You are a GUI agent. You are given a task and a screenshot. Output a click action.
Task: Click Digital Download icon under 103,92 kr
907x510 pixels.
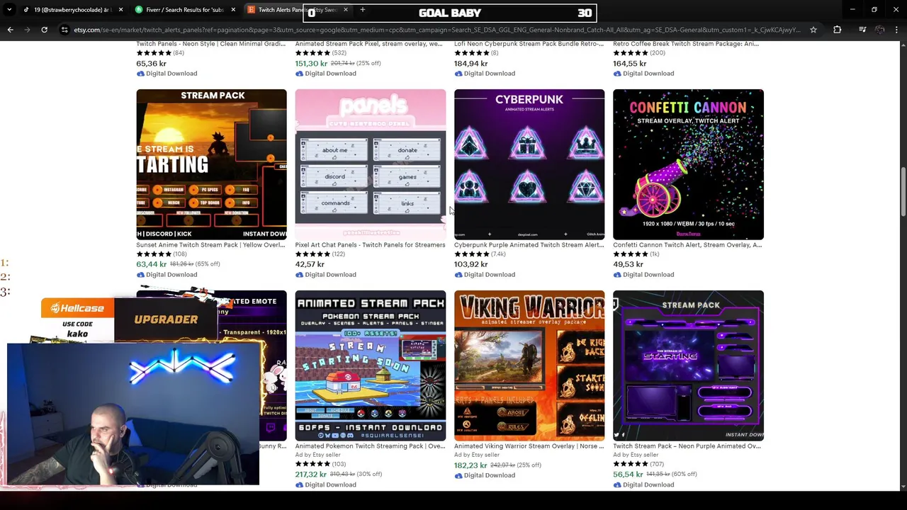click(458, 275)
